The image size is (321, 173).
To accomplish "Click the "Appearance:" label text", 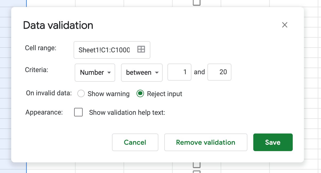I will point(44,112).
